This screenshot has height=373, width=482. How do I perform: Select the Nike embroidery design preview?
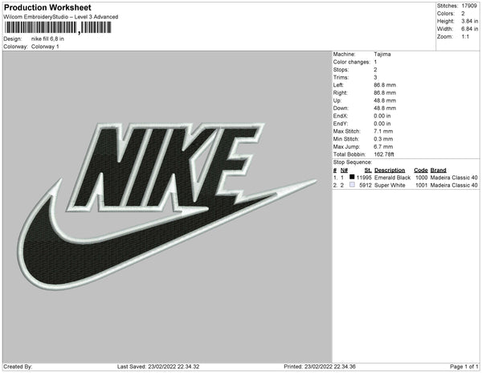click(168, 207)
